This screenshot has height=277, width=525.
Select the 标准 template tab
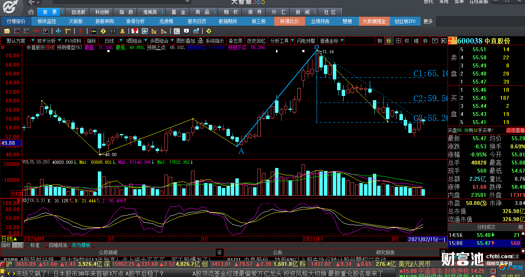(35, 245)
